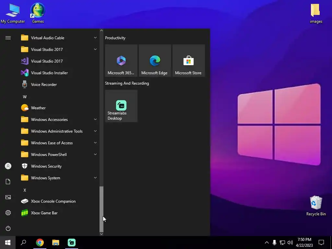
Task: Click the W letter group header
Action: (x=25, y=97)
